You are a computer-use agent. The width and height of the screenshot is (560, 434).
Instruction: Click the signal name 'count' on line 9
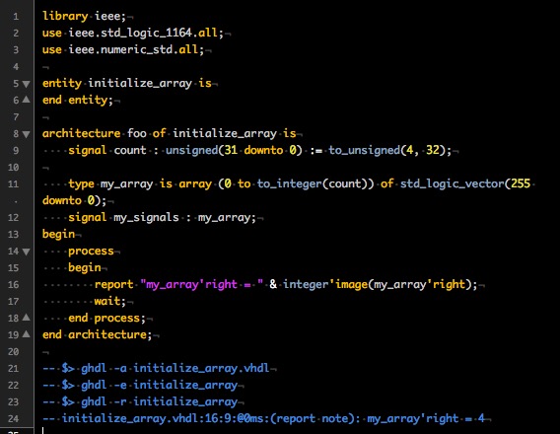pyautogui.click(x=130, y=150)
